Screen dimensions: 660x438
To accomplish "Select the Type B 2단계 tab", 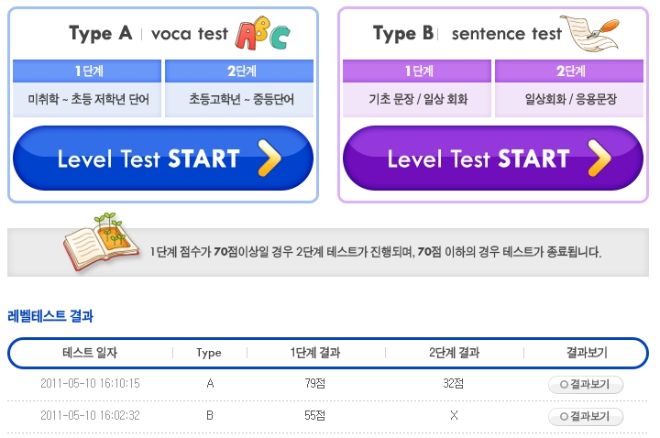I will click(x=569, y=71).
